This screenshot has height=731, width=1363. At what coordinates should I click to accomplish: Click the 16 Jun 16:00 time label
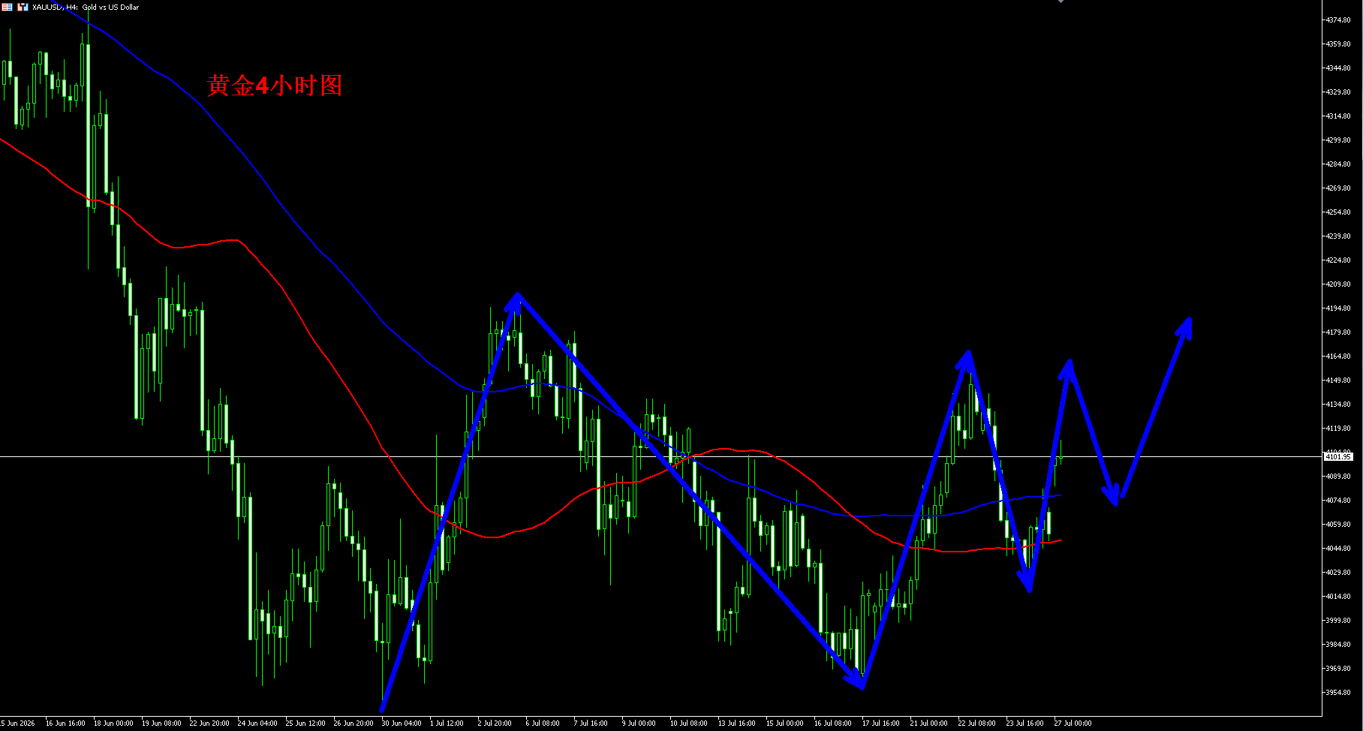point(65,723)
